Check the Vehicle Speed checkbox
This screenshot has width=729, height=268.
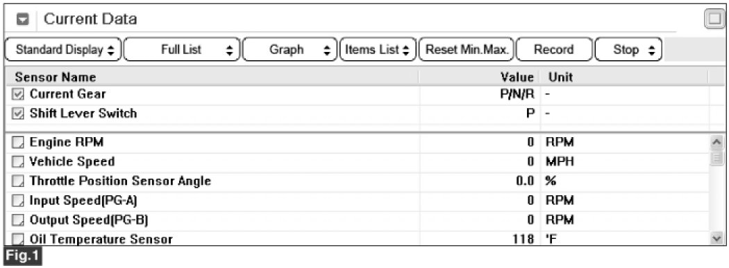17,162
